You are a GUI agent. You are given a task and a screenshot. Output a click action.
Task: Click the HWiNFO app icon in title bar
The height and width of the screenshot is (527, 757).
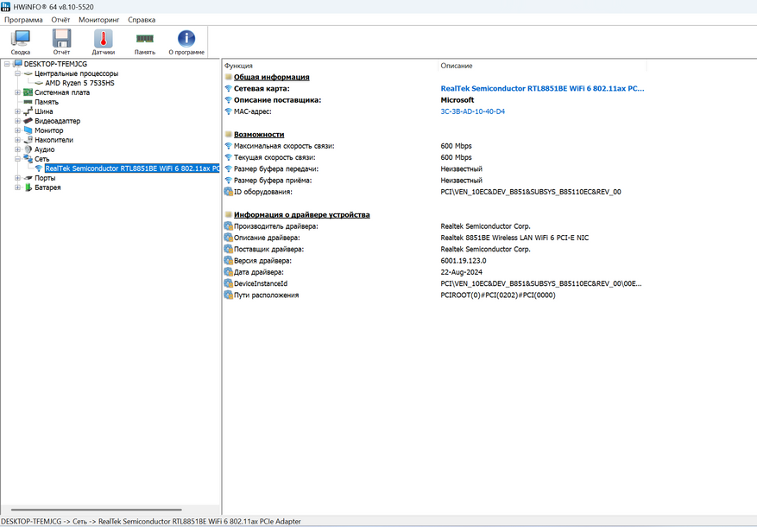(x=5, y=7)
